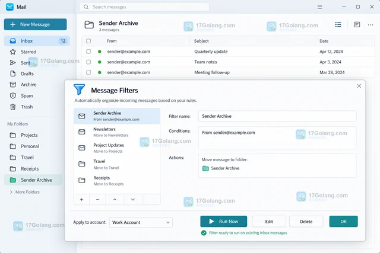Move filter down with down arrow
380x253 pixels.
click(x=133, y=199)
